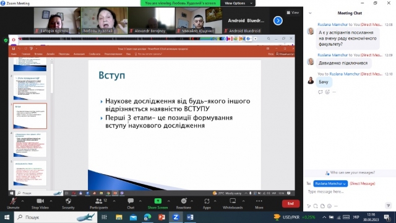This screenshot has width=396, height=223.
Task: Open Task View on taskbar
Action: point(104,217)
